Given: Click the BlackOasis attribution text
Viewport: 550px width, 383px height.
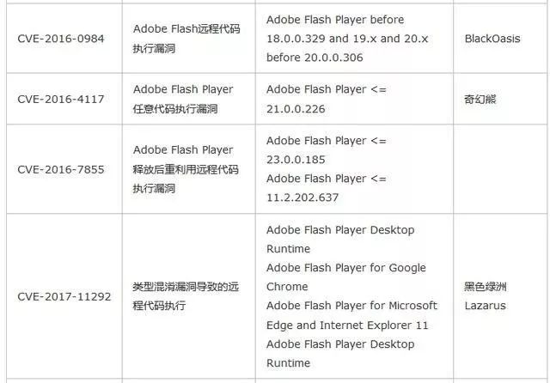Looking at the screenshot, I should pos(492,39).
